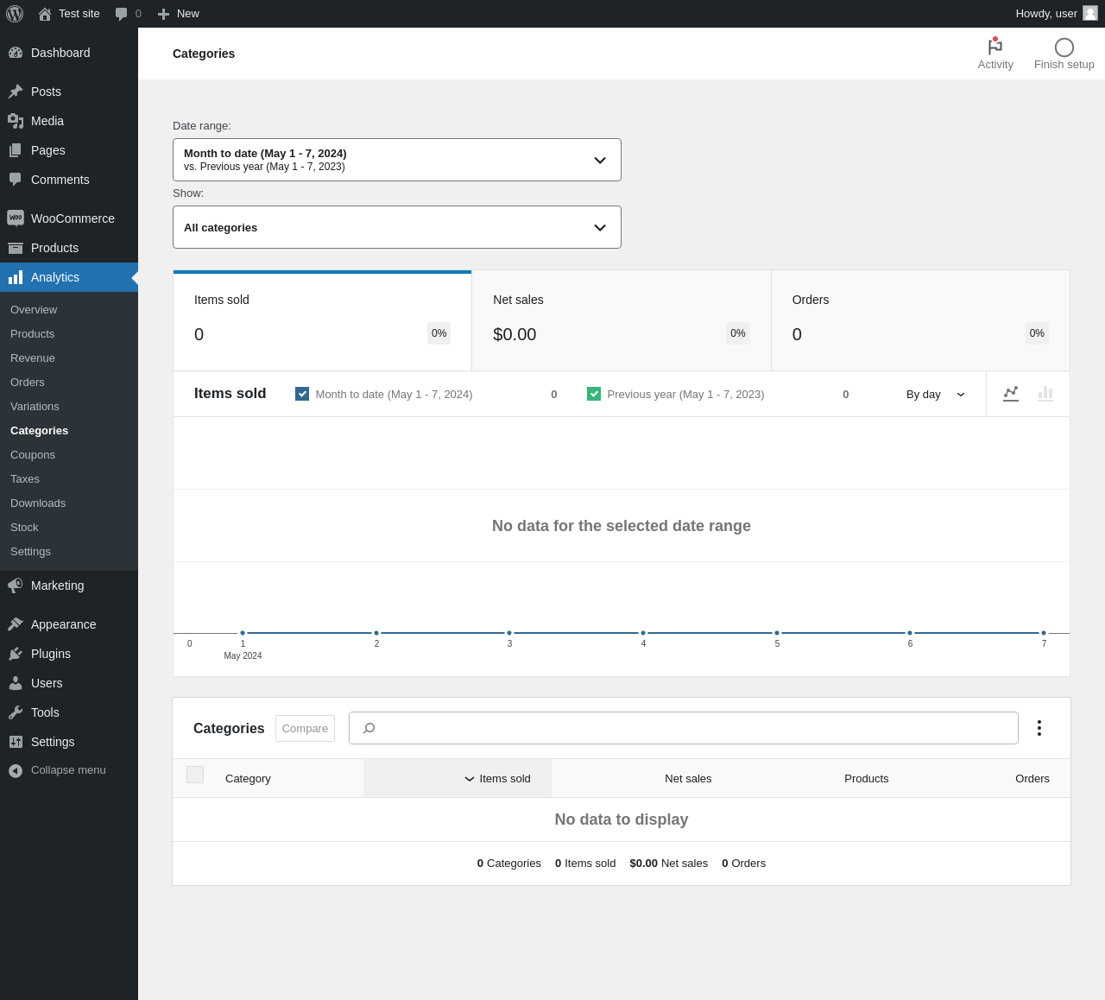Open the By day interval dropdown
This screenshot has width=1105, height=1000.
pos(935,394)
